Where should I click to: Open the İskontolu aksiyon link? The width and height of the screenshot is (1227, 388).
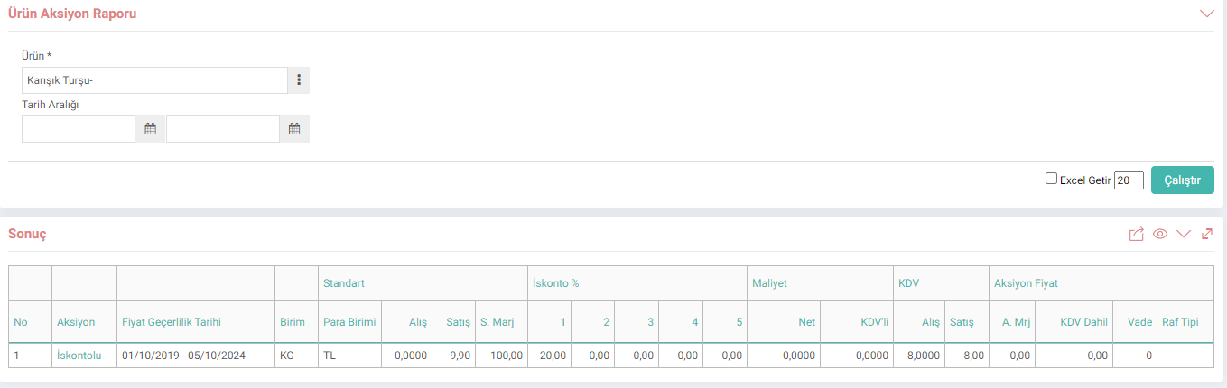click(79, 356)
